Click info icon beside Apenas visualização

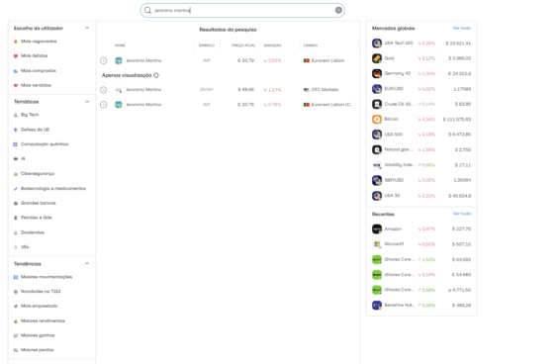pyautogui.click(x=156, y=75)
